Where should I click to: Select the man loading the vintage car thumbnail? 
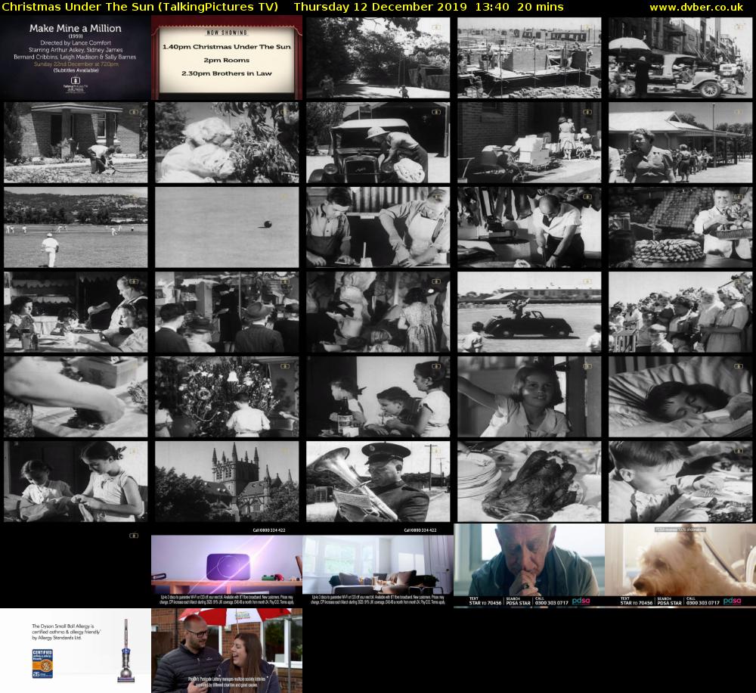pos(378,142)
